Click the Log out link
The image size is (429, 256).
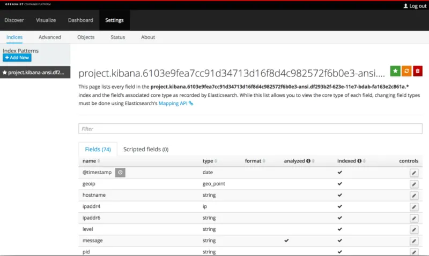[414, 5]
